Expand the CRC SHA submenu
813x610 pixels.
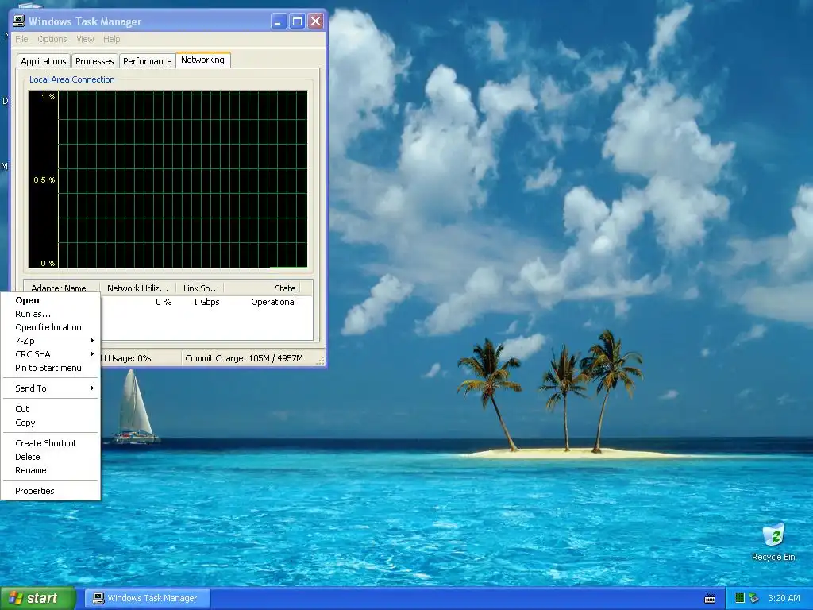[50, 354]
